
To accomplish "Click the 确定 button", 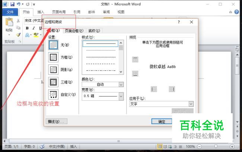I will (x=162, y=121).
